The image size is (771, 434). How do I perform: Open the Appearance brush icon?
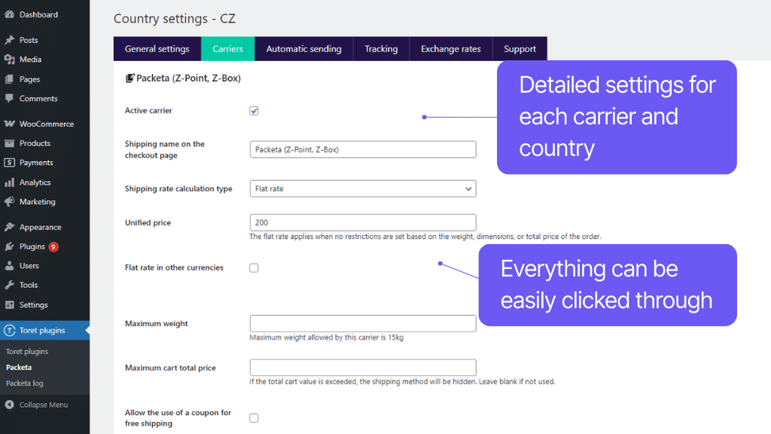[9, 227]
